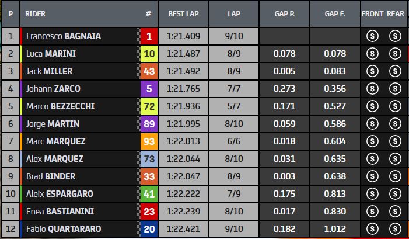
Task: Sort by the GAP P. column header
Action: point(284,13)
